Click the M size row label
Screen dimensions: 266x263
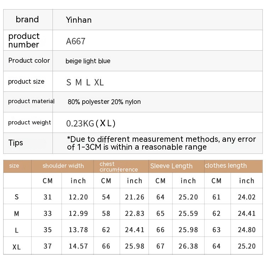[17, 214]
